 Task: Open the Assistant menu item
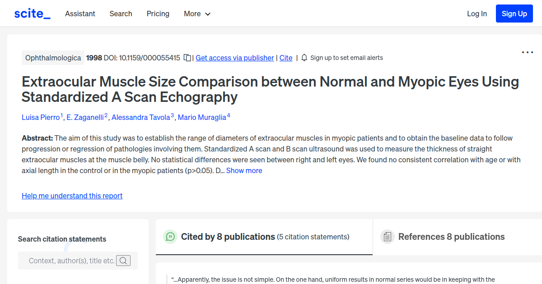click(x=80, y=14)
